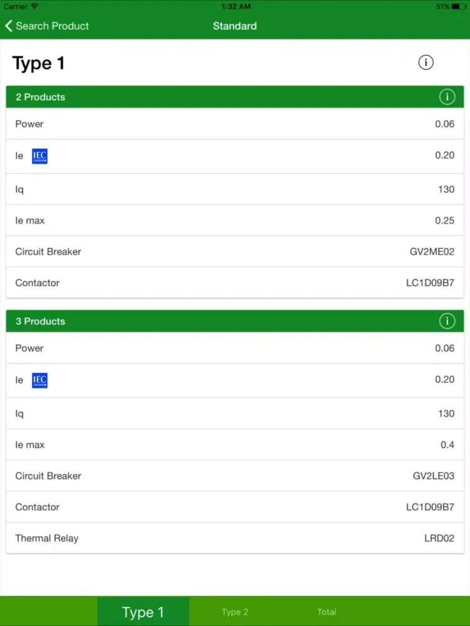Select the Type 1 bottom tab
470x626 pixels.
tap(143, 612)
